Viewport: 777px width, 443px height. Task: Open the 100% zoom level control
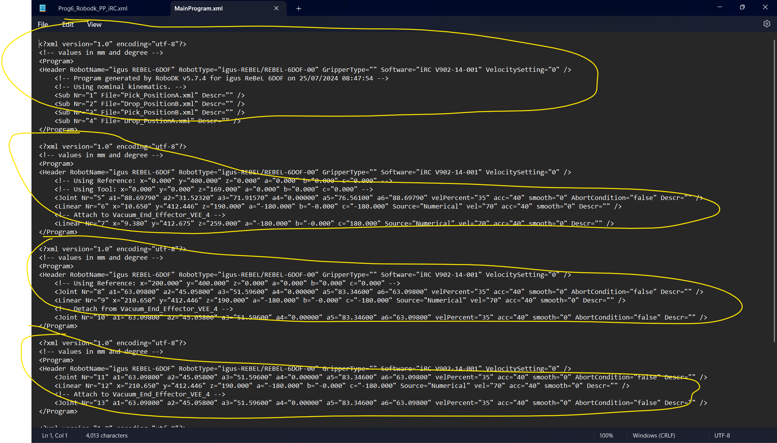pyautogui.click(x=606, y=436)
